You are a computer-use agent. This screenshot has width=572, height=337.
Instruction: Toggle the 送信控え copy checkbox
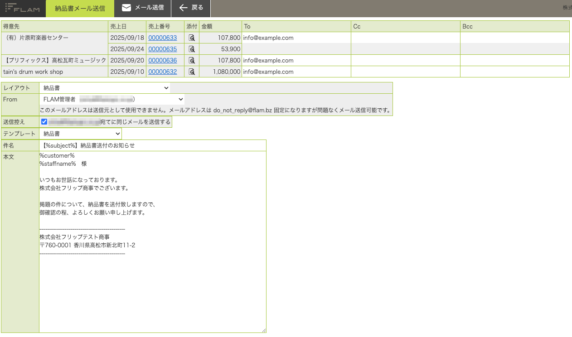44,121
